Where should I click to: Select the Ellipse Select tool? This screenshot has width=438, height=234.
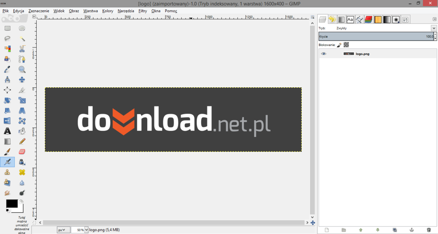click(x=22, y=28)
